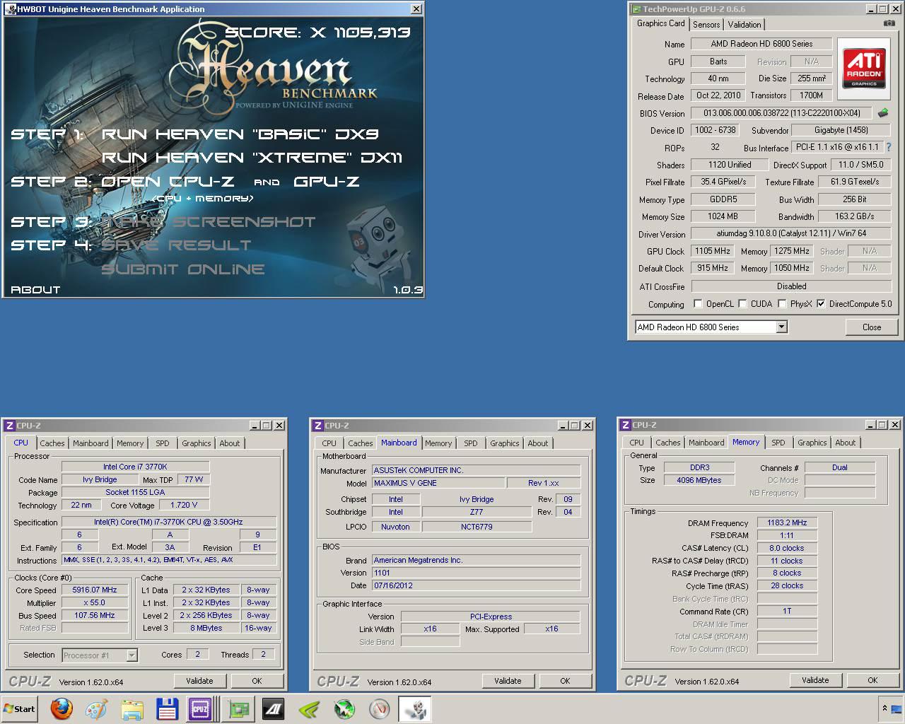This screenshot has height=724, width=905.
Task: Click Submit Online in Heaven app
Action: coord(182,269)
